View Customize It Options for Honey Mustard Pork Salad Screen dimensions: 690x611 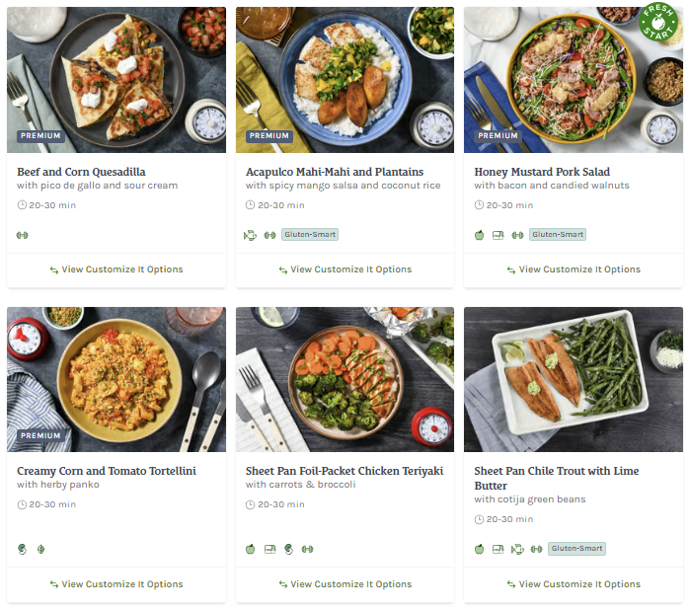point(574,269)
